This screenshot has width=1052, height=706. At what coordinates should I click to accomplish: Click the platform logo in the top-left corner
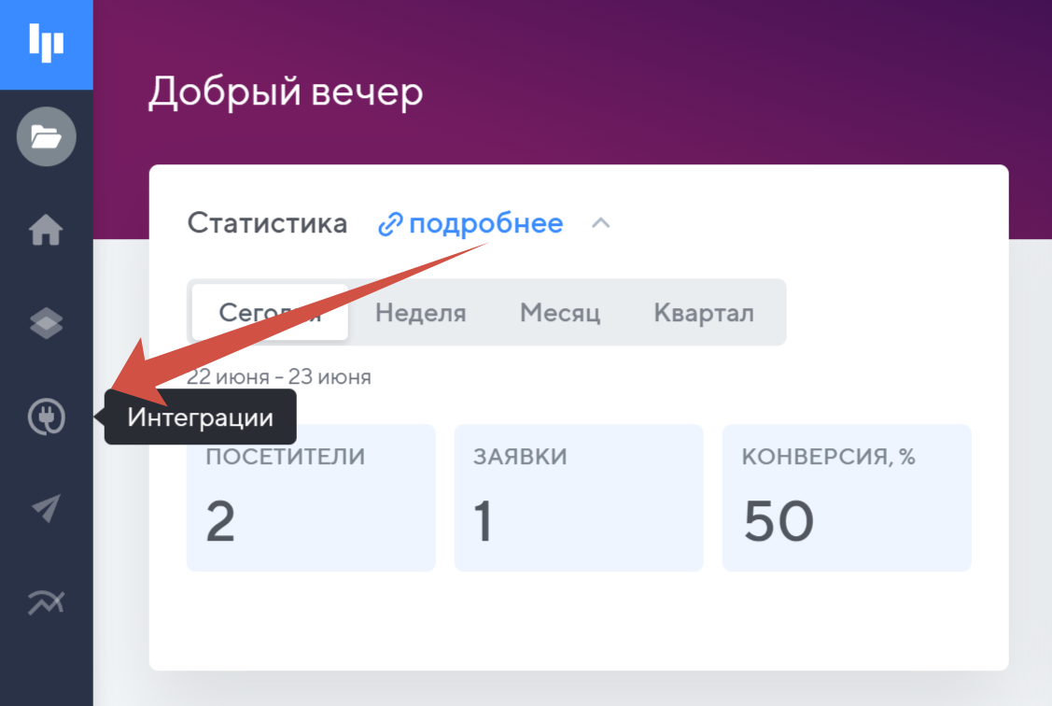(x=46, y=44)
